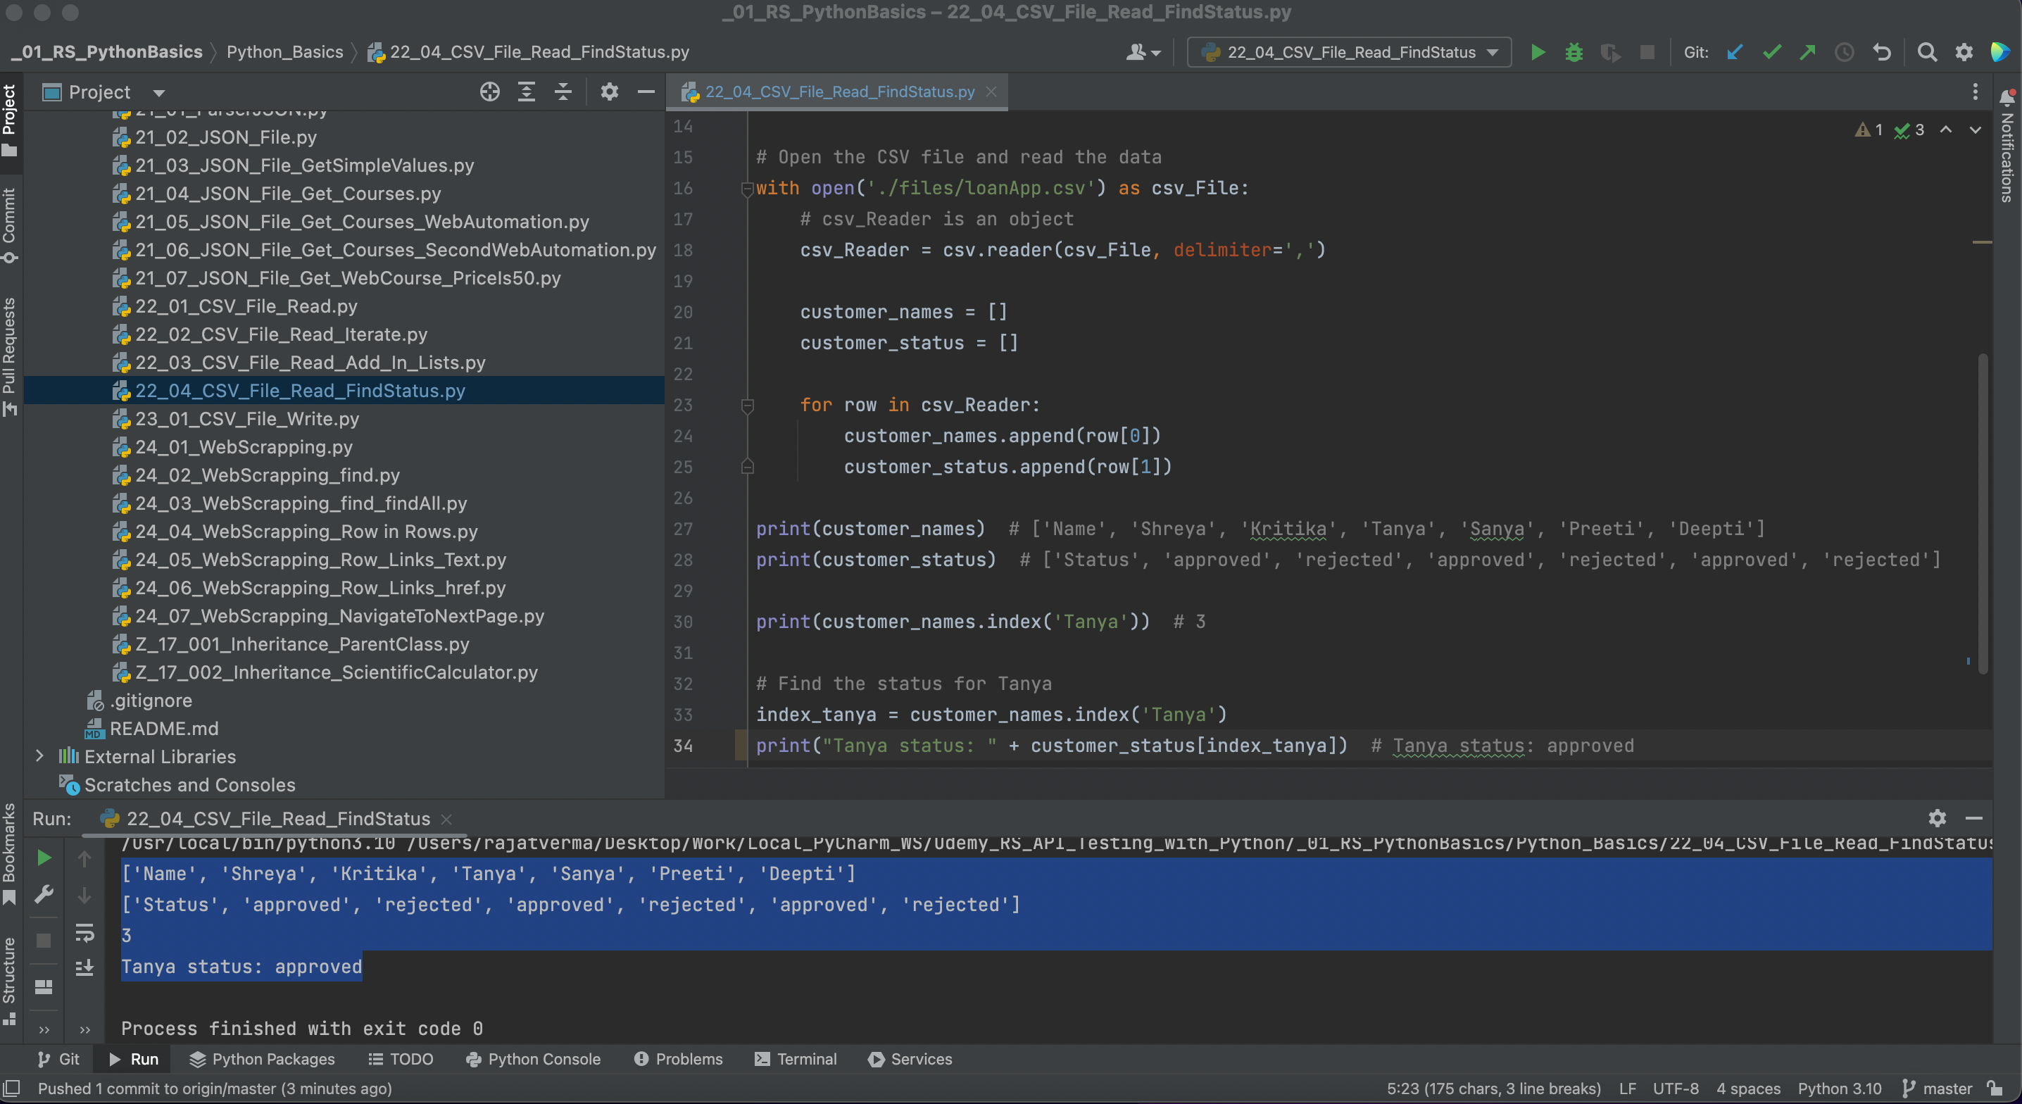Open Run panel settings gear

coord(1938,818)
